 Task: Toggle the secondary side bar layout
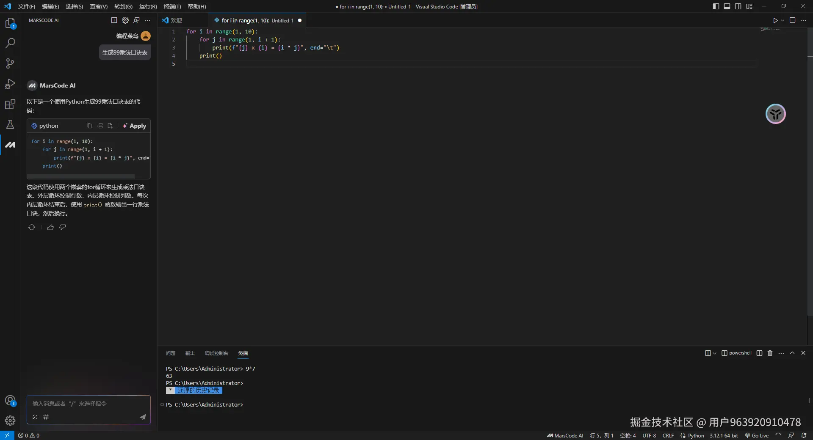(x=738, y=6)
